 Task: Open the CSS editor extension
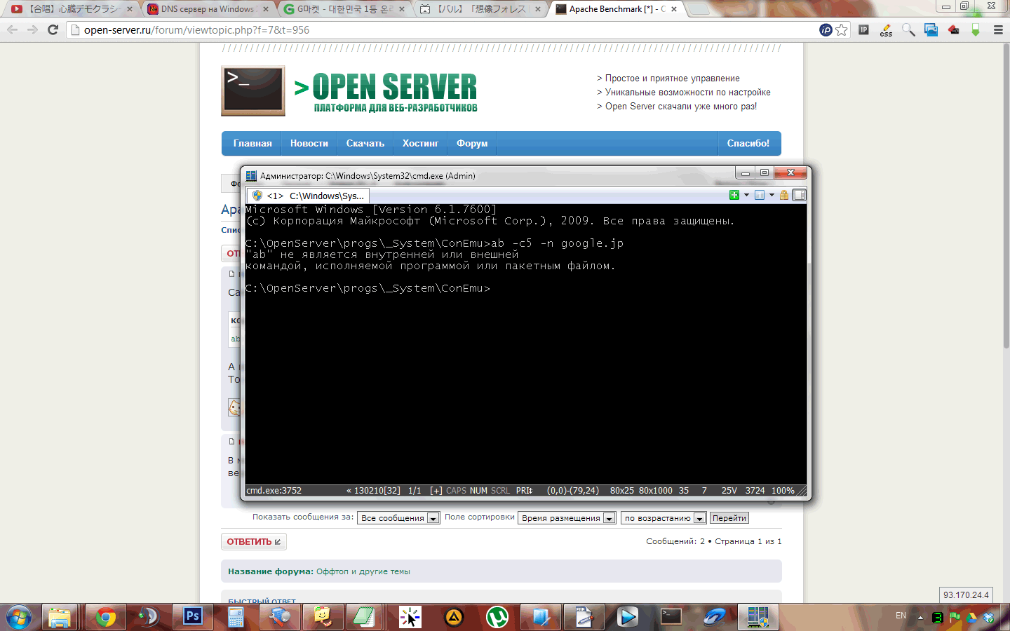coord(886,30)
